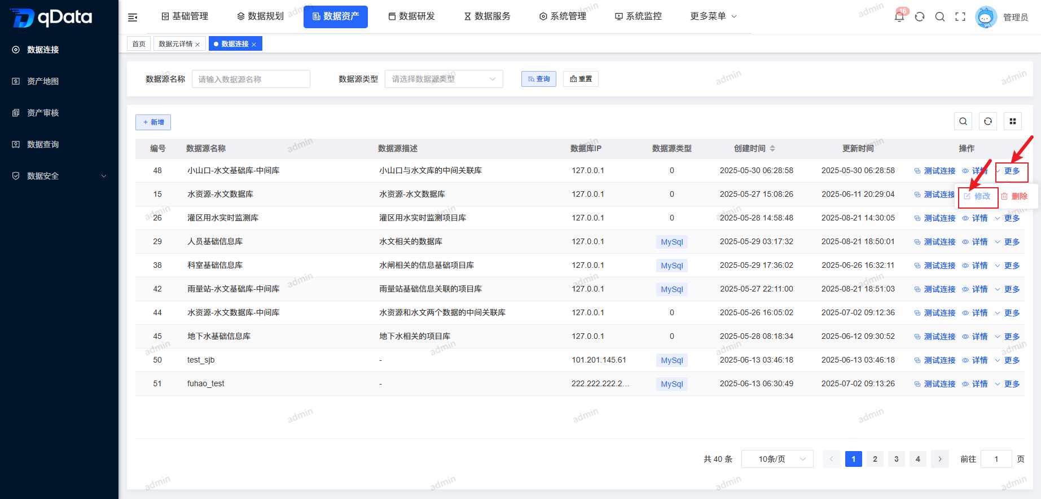Go to page 4
The width and height of the screenshot is (1041, 499).
pos(918,459)
